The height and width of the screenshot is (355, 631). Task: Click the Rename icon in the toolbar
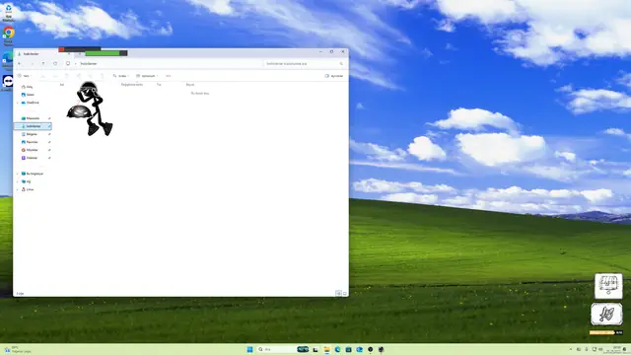pyautogui.click(x=79, y=76)
